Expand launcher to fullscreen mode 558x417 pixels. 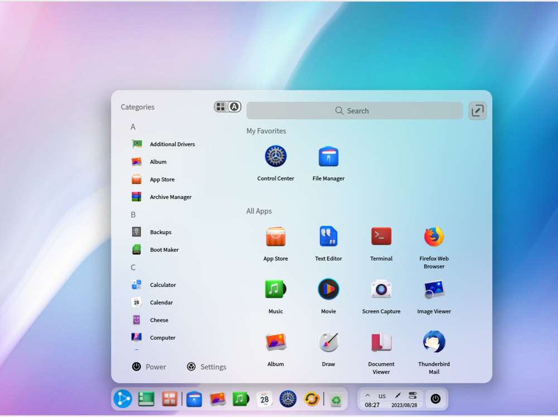pos(477,111)
